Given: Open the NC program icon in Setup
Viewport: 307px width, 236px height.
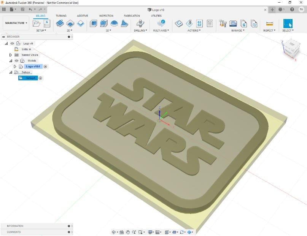Looking at the screenshot, I should 47,24.
